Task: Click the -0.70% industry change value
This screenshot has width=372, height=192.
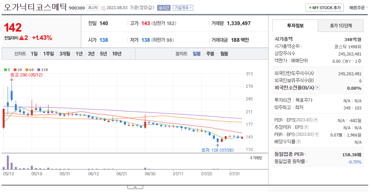Action: click(355, 162)
